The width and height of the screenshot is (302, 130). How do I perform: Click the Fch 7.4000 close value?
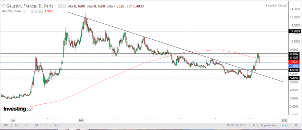pyautogui.click(x=135, y=6)
